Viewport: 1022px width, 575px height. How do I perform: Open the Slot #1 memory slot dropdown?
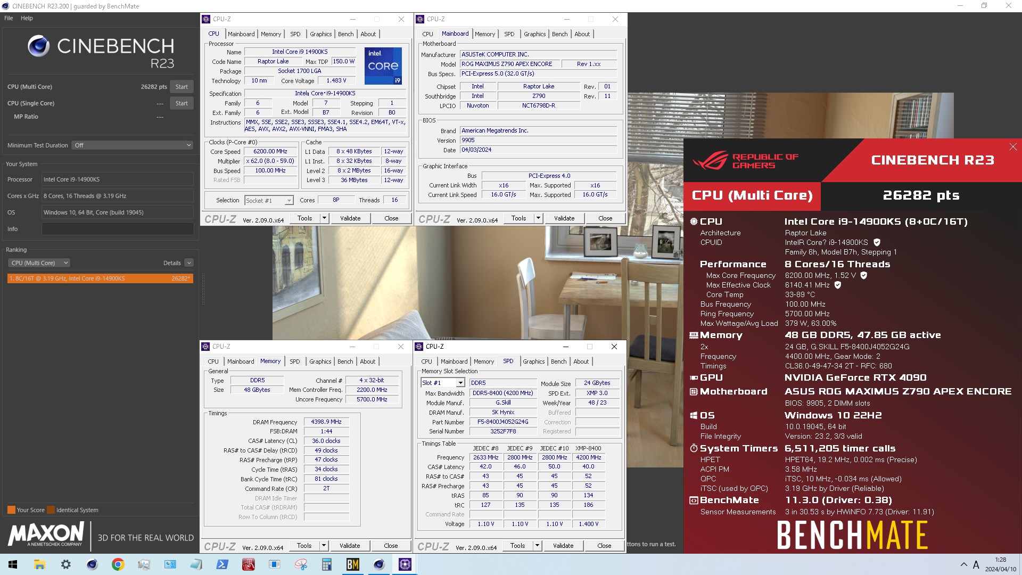(443, 383)
